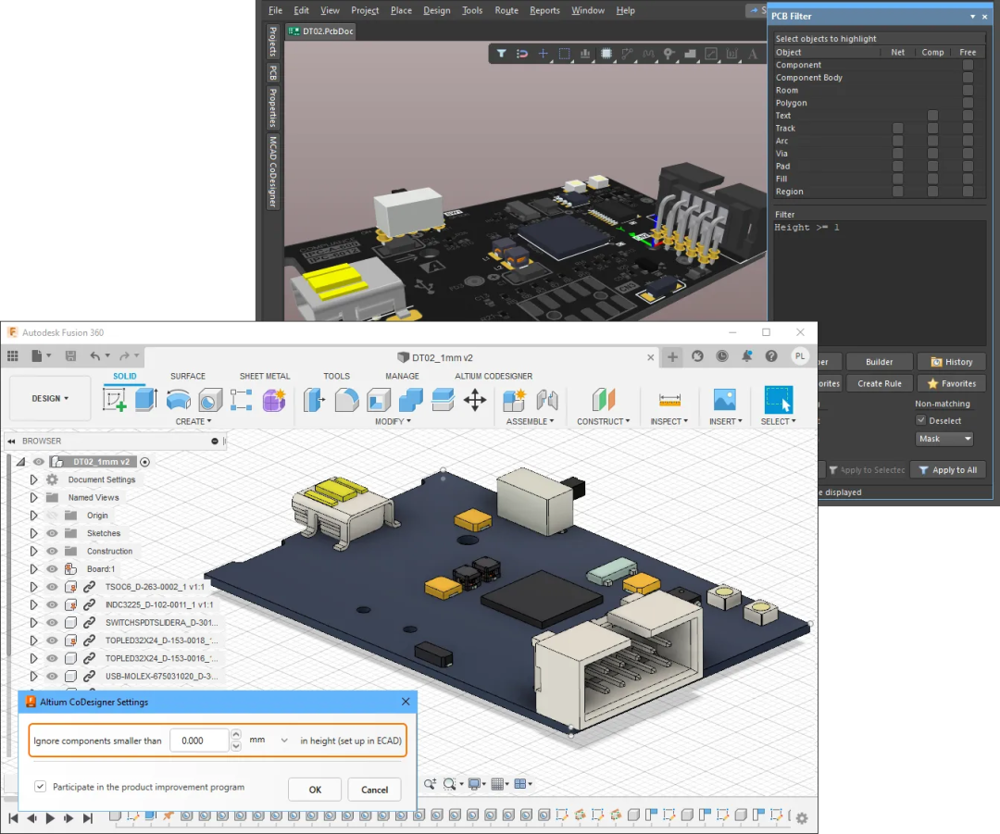Click the Fusion notifications bell icon
The height and width of the screenshot is (834, 1000).
(x=746, y=356)
